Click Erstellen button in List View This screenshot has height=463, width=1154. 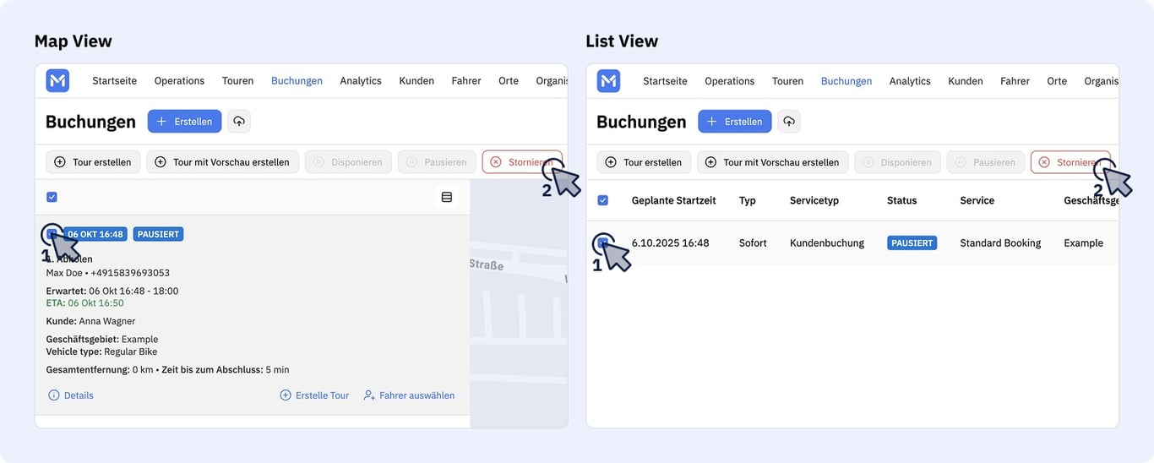pyautogui.click(x=735, y=122)
